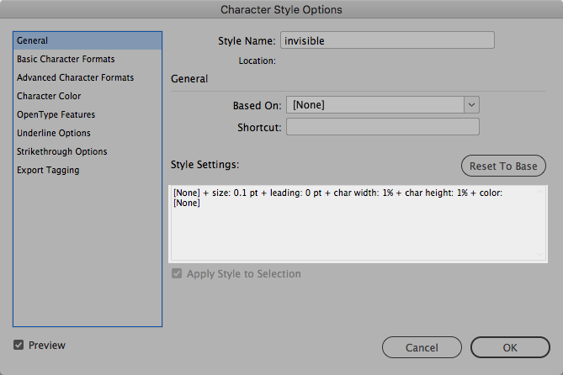Viewport: 563px width, 375px height.
Task: Confirm the style with OK
Action: [510, 347]
